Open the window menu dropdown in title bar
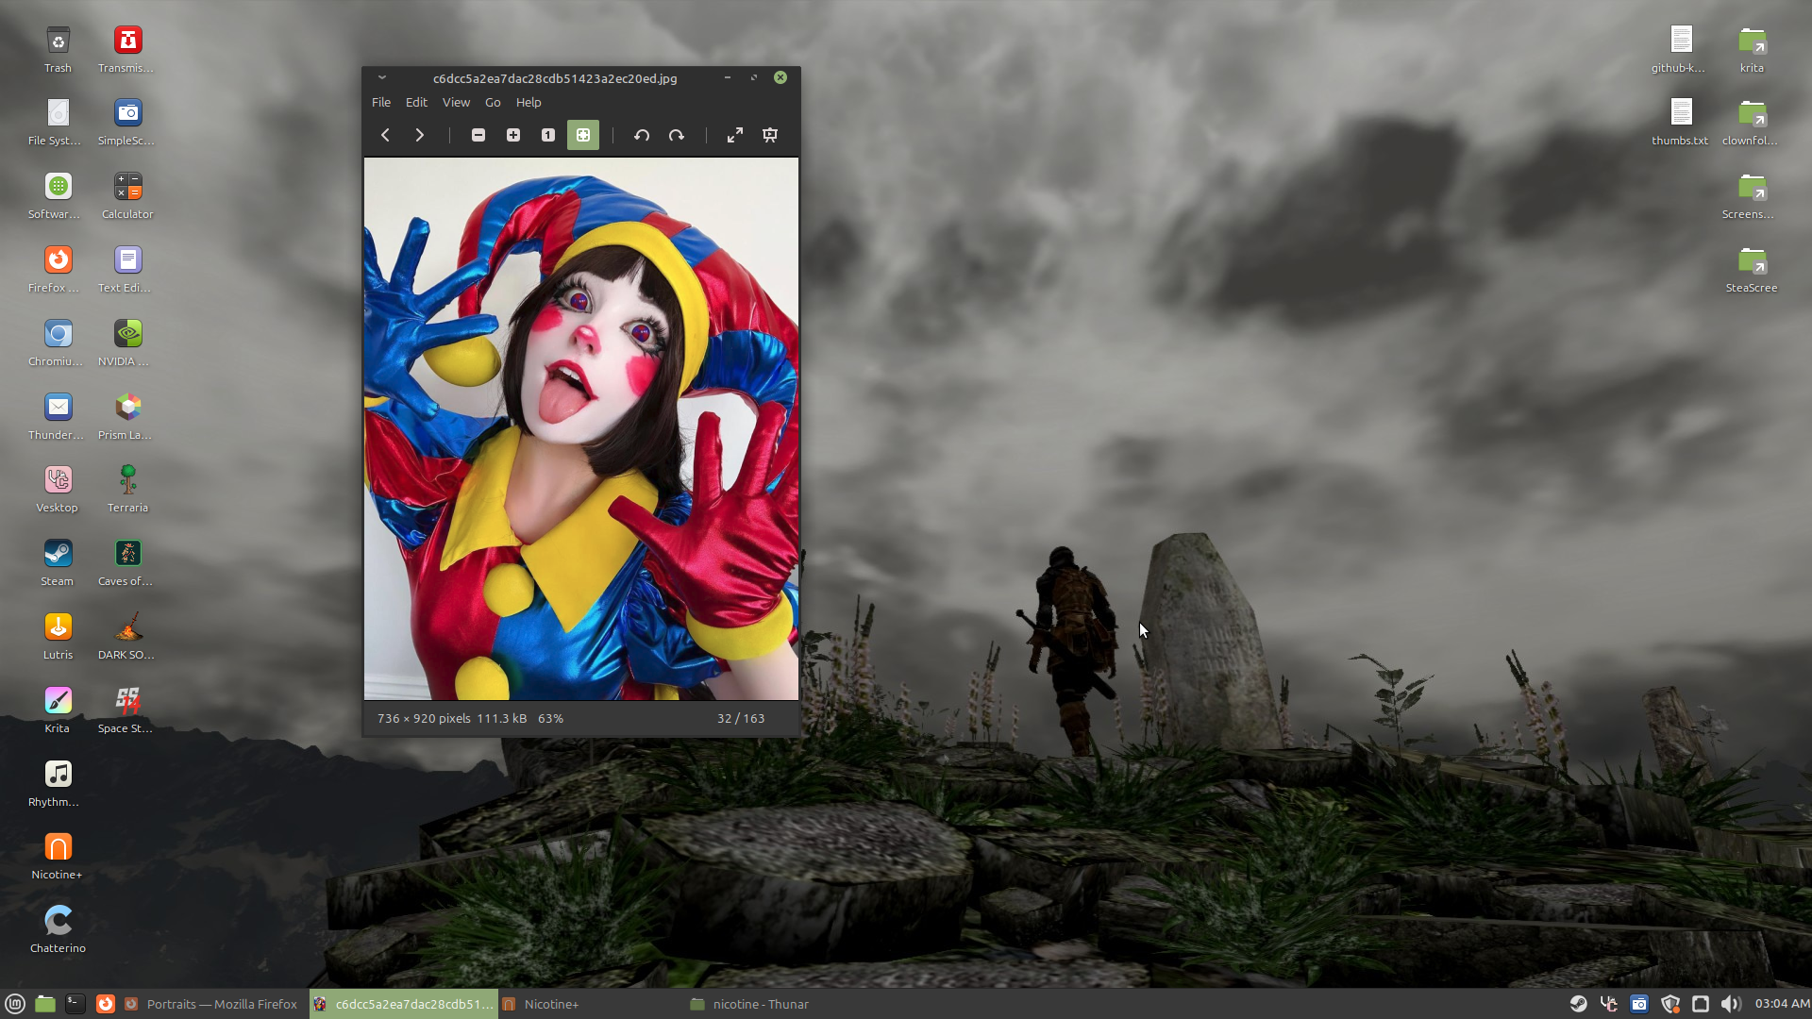Screen dimensions: 1812x1019 click(382, 77)
